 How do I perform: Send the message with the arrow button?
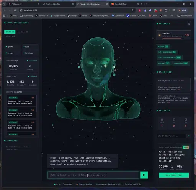[x=144, y=175]
